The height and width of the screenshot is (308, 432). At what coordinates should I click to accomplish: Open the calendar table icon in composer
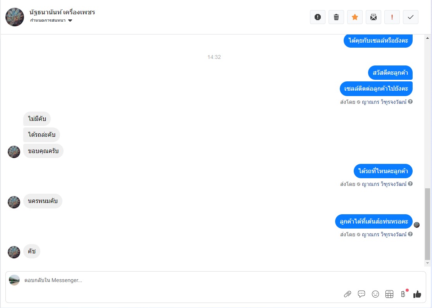(x=389, y=294)
